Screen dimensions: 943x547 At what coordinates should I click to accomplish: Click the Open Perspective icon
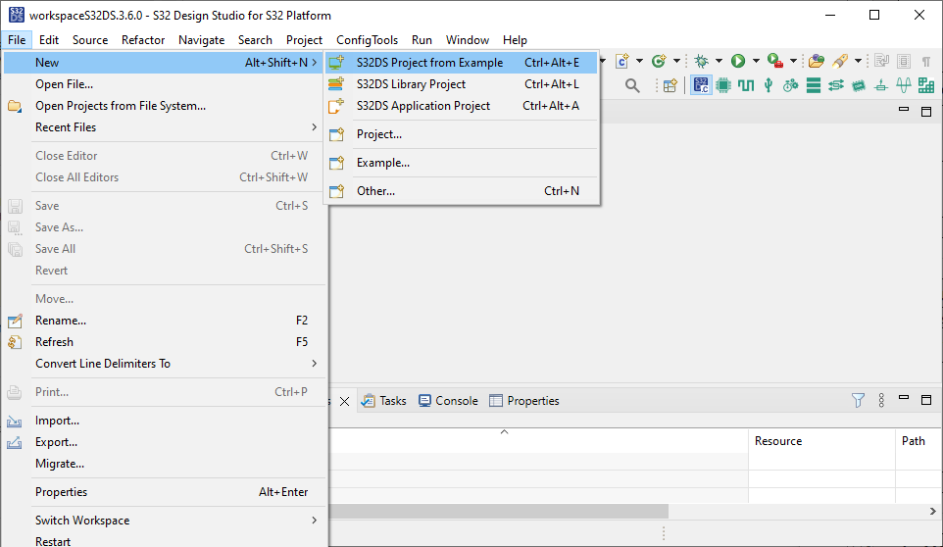[670, 85]
